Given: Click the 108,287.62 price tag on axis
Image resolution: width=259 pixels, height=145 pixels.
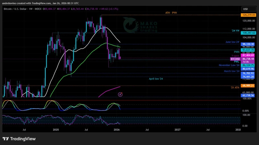Looking at the screenshot, I should coord(248,33).
